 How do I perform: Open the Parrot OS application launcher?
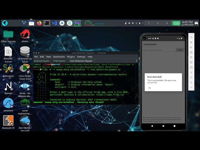(5, 23)
